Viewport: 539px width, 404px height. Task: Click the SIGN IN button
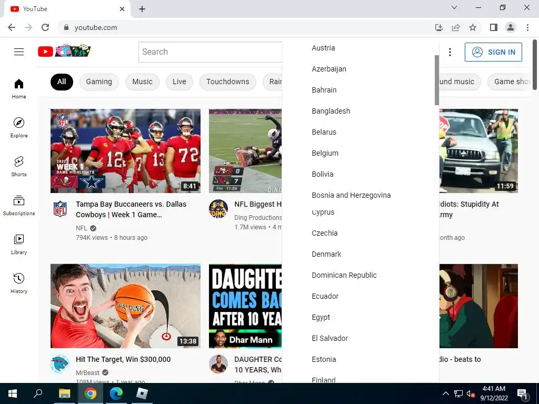493,52
